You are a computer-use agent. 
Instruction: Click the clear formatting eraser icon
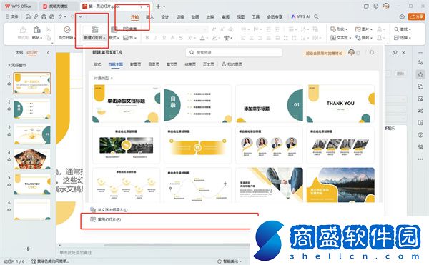point(231,29)
